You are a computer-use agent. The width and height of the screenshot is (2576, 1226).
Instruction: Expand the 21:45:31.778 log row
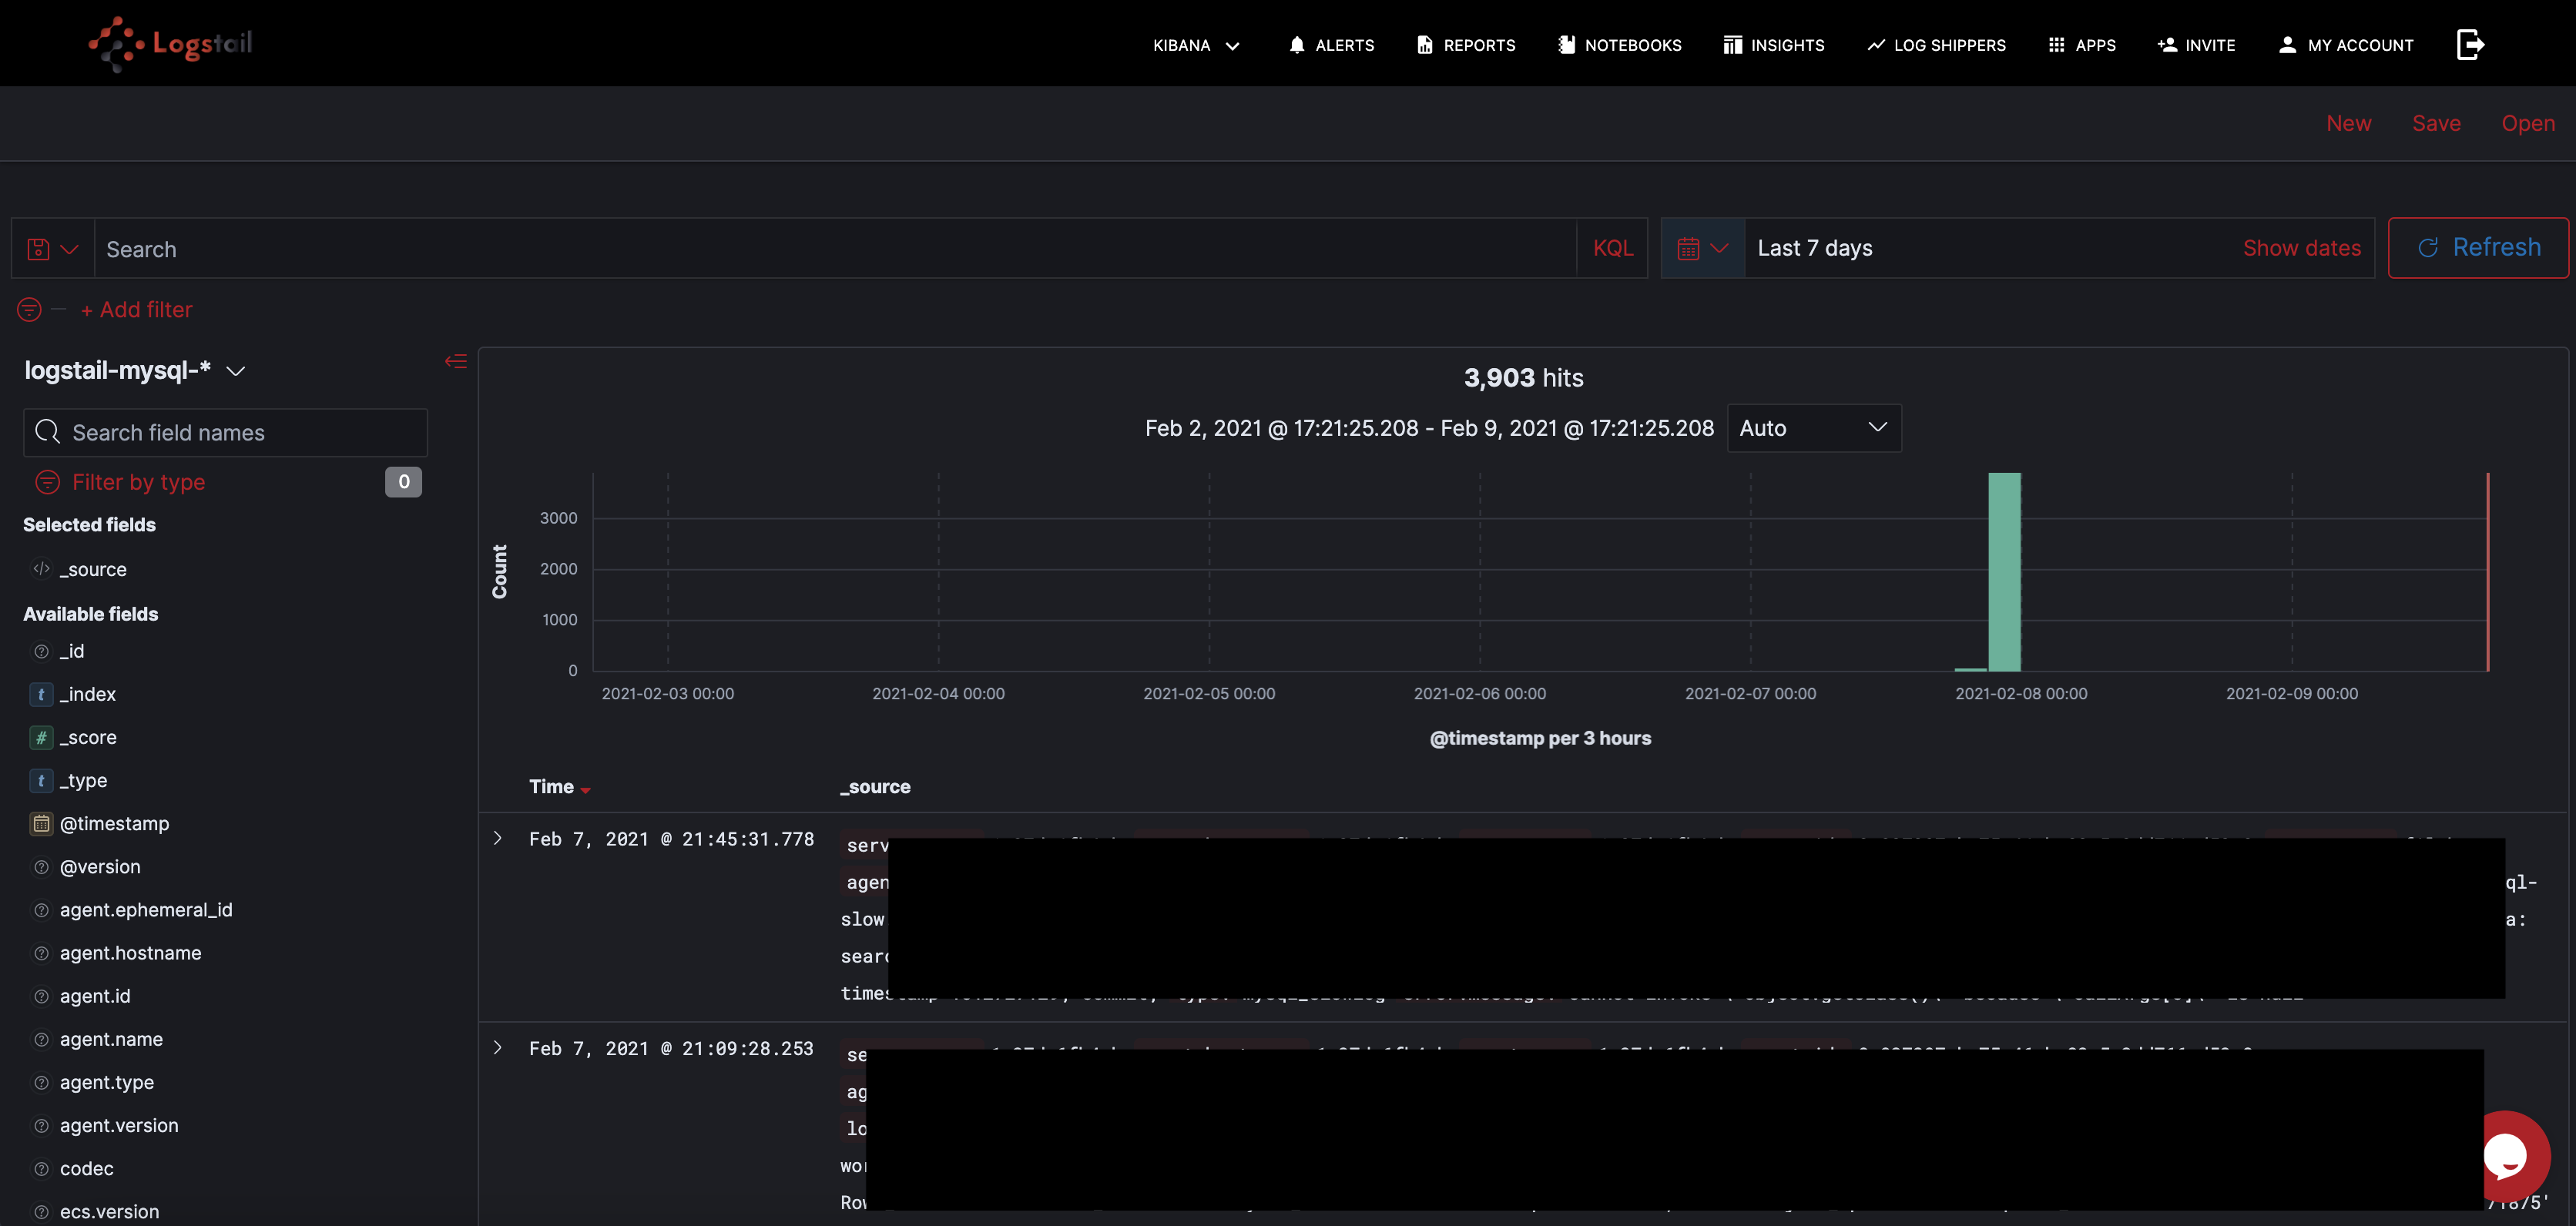coord(497,839)
